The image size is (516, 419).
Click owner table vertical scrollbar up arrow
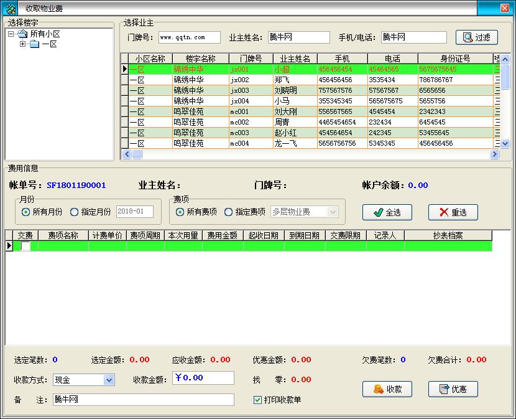click(x=505, y=59)
